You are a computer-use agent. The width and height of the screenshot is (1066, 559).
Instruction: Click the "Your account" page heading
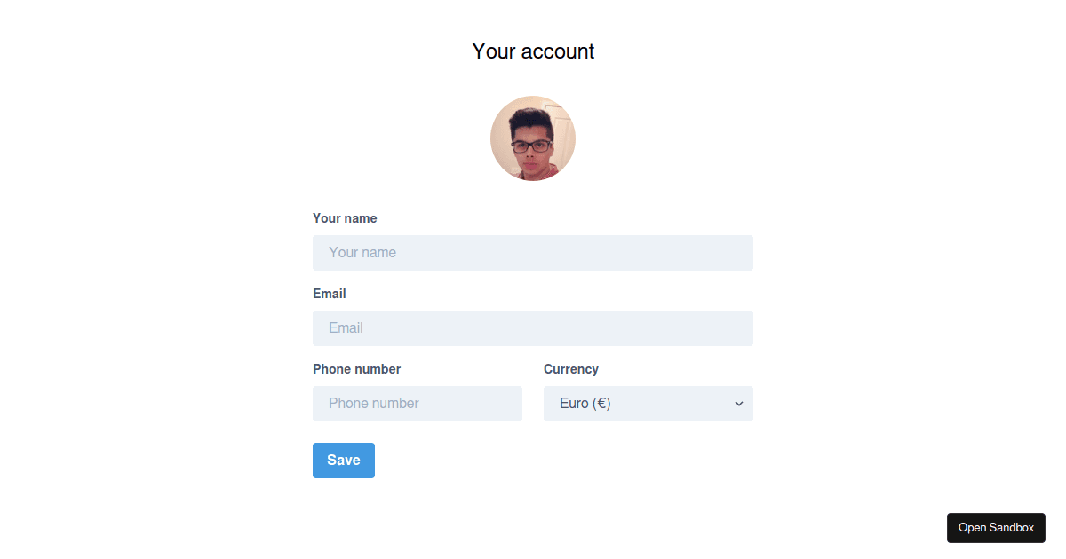(x=533, y=51)
